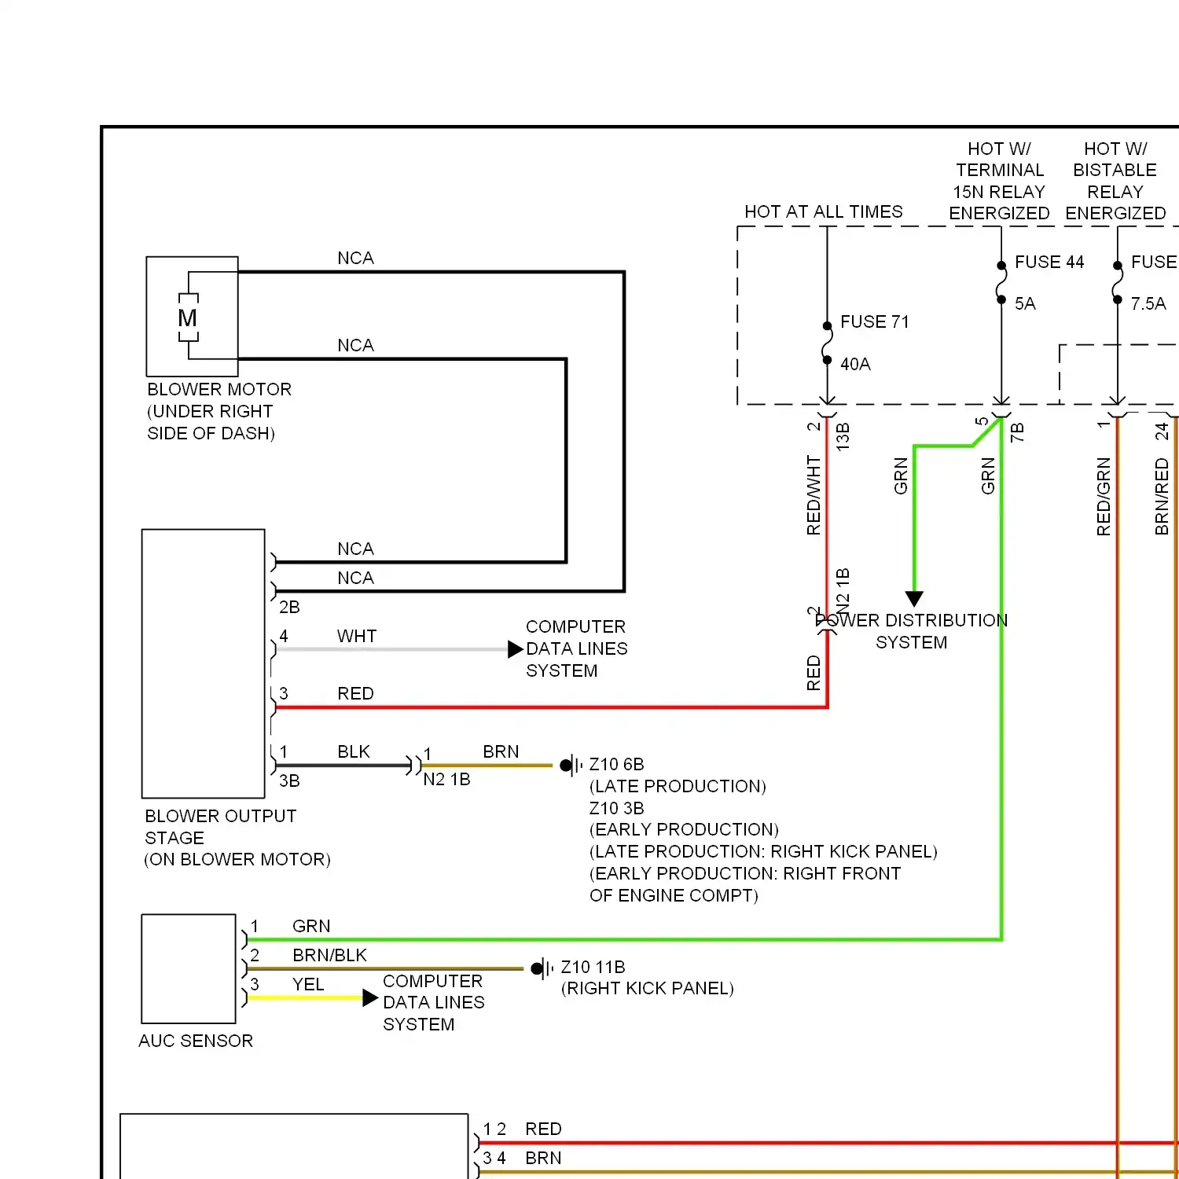Click the ground symbol beside Z10 11B
This screenshot has width=1179, height=1179.
pos(543,968)
